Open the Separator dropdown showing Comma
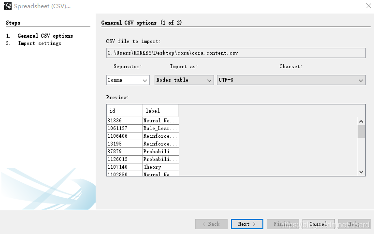This screenshot has width=374, height=234. point(128,80)
